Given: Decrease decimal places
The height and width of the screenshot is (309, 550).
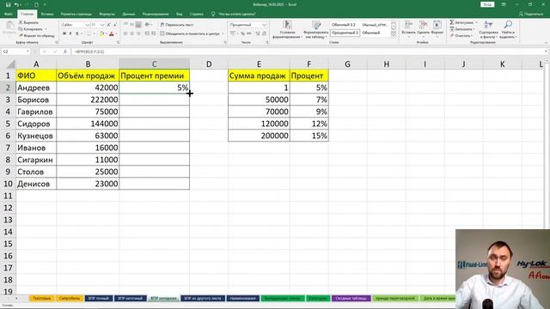Looking at the screenshot, I should click(x=264, y=33).
